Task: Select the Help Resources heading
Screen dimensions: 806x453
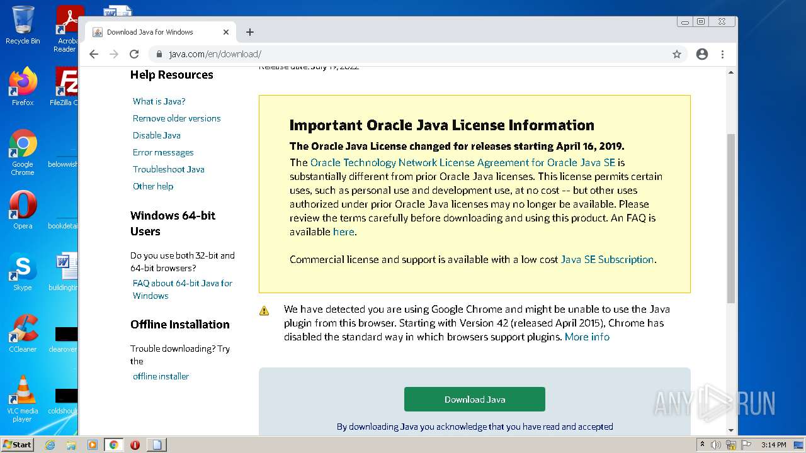Action: click(x=171, y=75)
